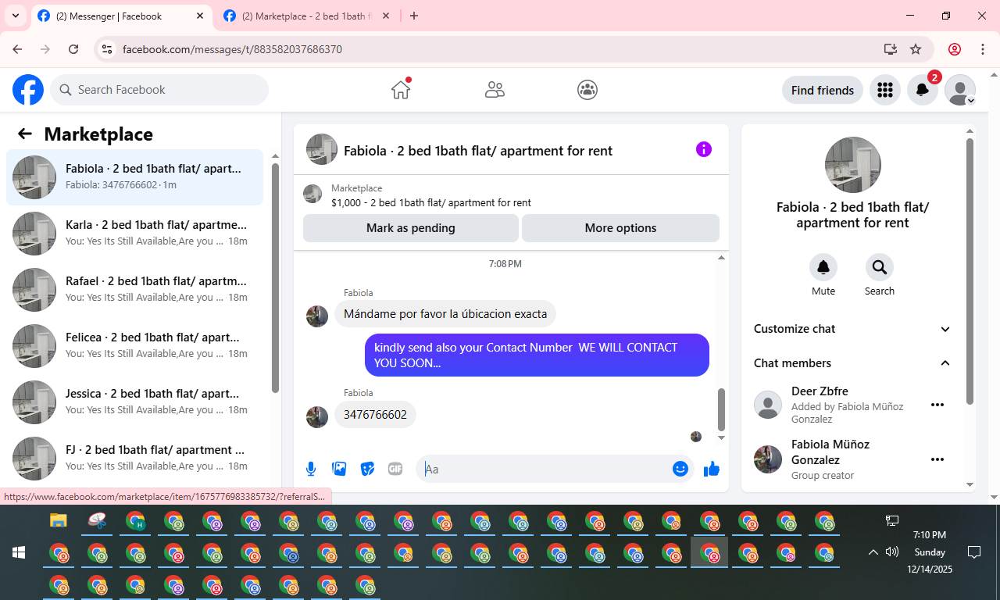Click the Aa message input box

(545, 469)
